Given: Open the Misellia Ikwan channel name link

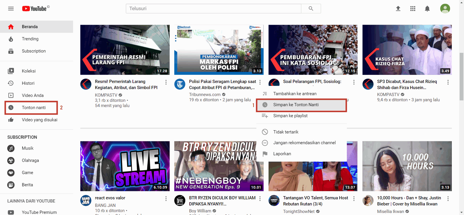Looking at the screenshot, I should 390,212.
